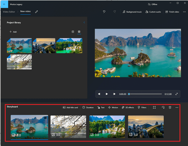Remove black bars with the resize icon

(154, 107)
